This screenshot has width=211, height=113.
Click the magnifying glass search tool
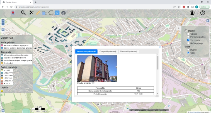[23, 13]
